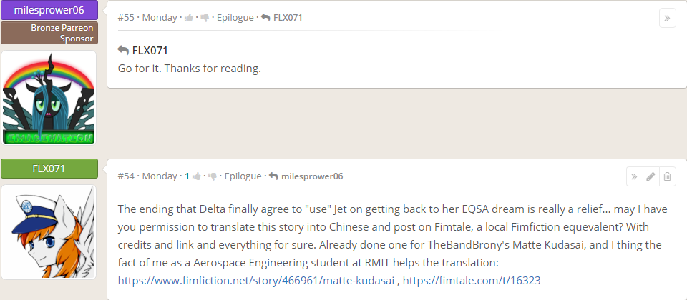This screenshot has height=300, width=687.
Task: Jump to milesprower06 reply reference in #54 header
Action: coord(306,176)
